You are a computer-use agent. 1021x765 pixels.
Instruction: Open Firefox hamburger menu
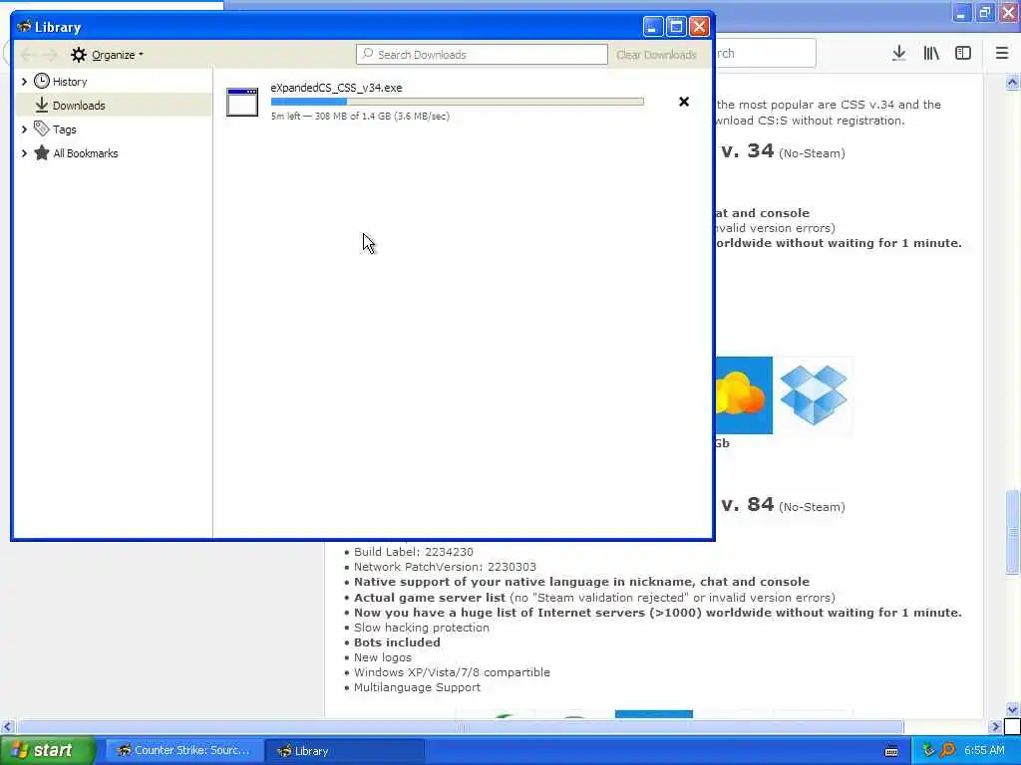(1002, 54)
